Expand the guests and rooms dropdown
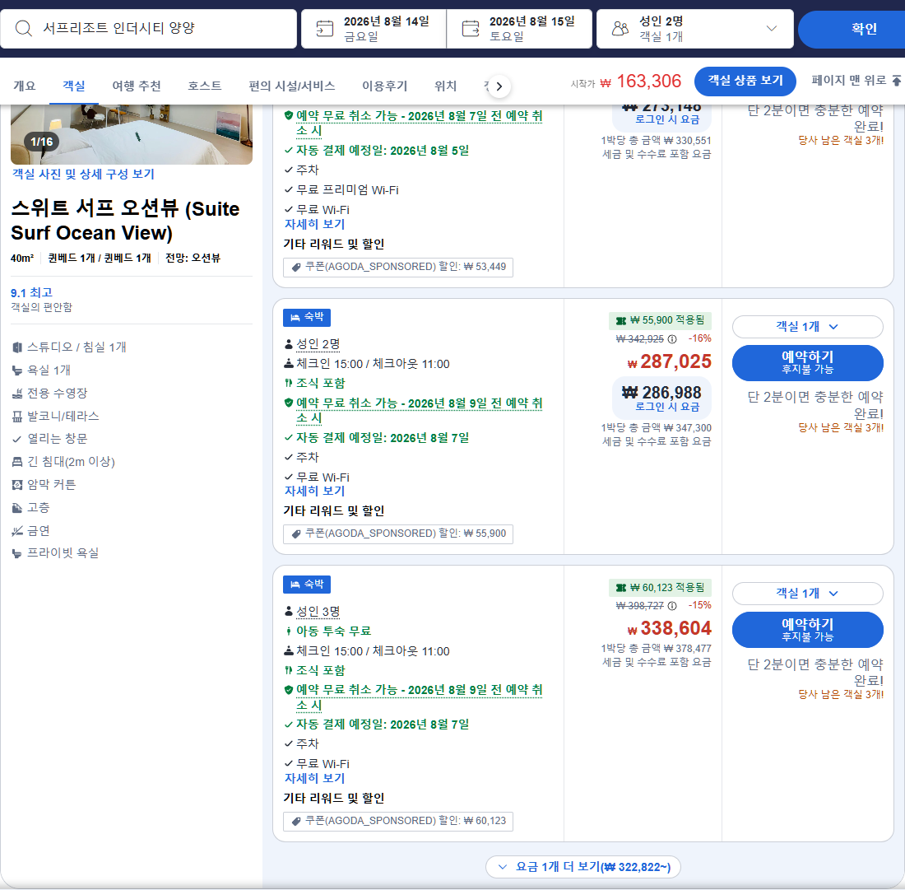Viewport: 905px width, 890px height. click(x=771, y=28)
